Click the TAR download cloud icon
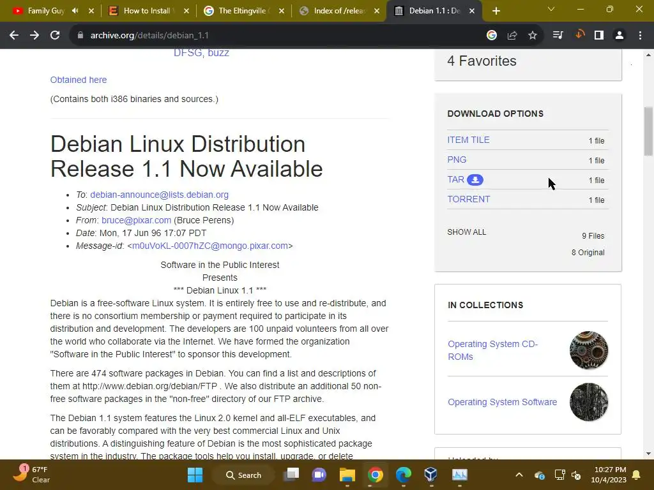654x490 pixels. pos(475,180)
